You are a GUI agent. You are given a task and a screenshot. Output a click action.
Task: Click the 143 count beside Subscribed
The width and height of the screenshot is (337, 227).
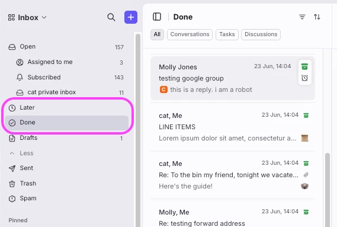point(119,78)
